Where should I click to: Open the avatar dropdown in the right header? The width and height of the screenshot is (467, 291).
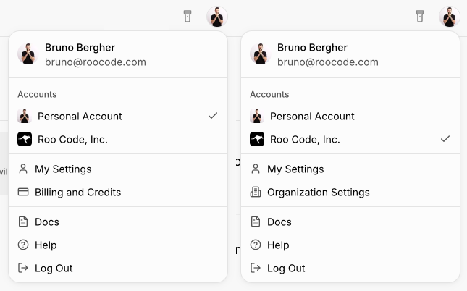click(x=450, y=16)
